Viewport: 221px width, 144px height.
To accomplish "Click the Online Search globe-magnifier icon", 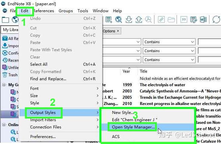I will pyautogui.click(x=119, y=19).
